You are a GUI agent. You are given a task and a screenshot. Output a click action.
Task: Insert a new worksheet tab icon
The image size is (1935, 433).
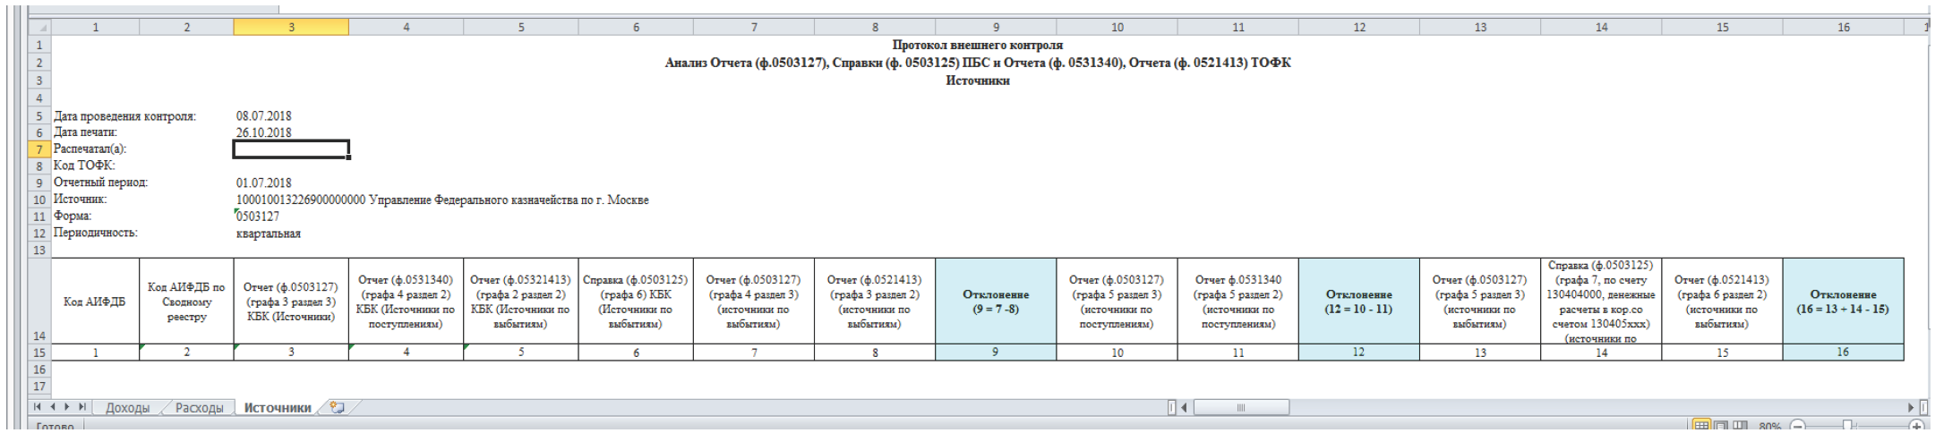tap(338, 407)
